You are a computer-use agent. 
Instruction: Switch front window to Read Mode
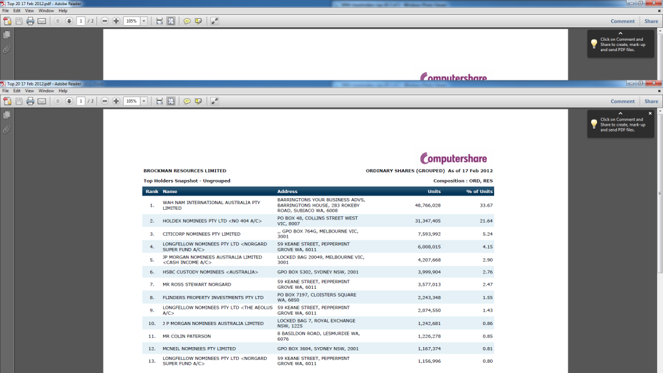215,101
